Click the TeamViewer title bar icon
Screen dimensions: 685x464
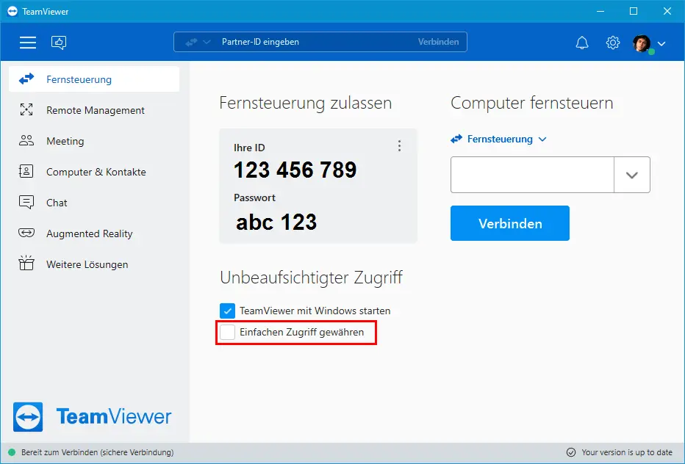pyautogui.click(x=12, y=11)
